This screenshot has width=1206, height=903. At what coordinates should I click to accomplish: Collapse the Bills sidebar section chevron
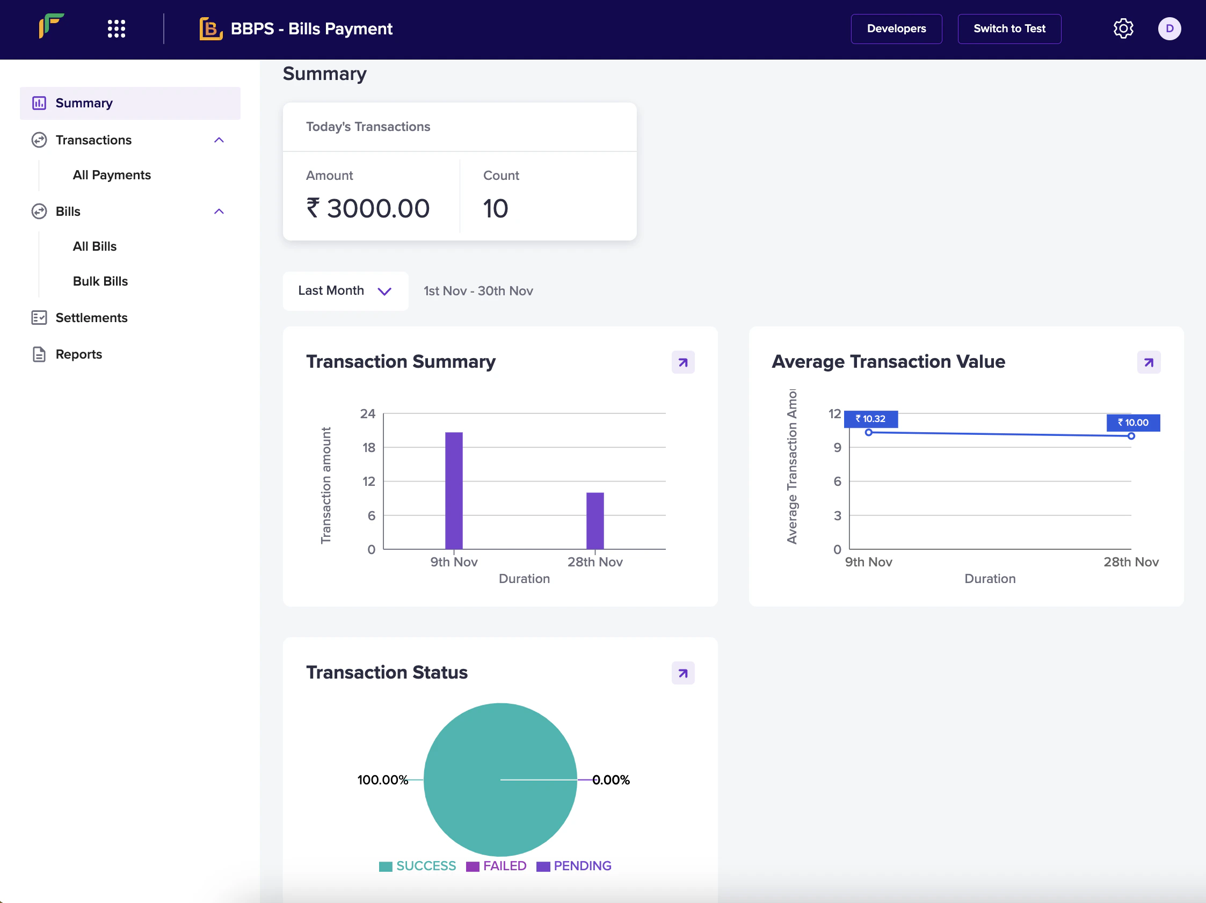(x=219, y=212)
